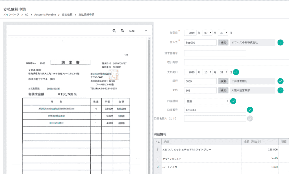This screenshot has height=174, width=291.
Task: Zoom out of the invoice preview
Action: pos(121,31)
